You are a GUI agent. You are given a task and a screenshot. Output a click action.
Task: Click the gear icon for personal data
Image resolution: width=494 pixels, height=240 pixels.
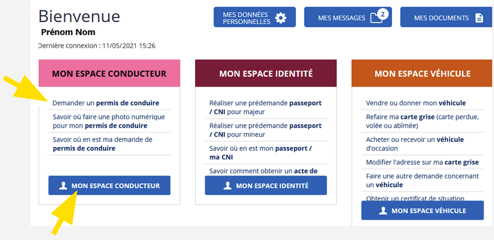tap(281, 18)
